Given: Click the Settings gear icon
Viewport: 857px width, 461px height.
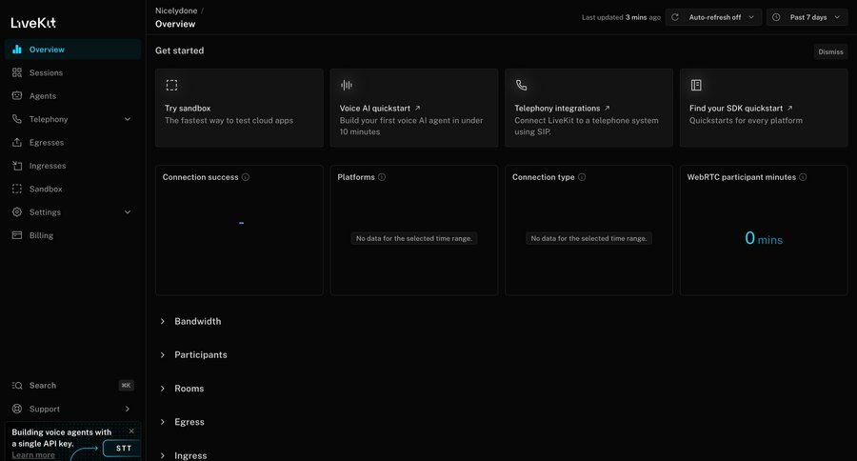Looking at the screenshot, I should [x=17, y=211].
